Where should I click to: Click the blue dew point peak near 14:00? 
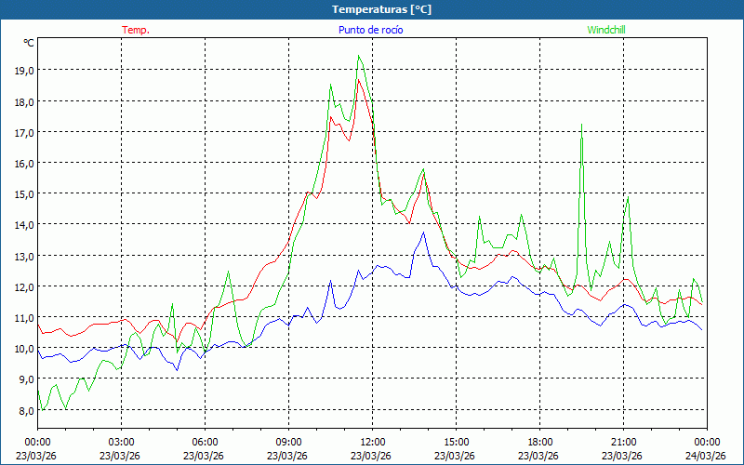pos(424,233)
